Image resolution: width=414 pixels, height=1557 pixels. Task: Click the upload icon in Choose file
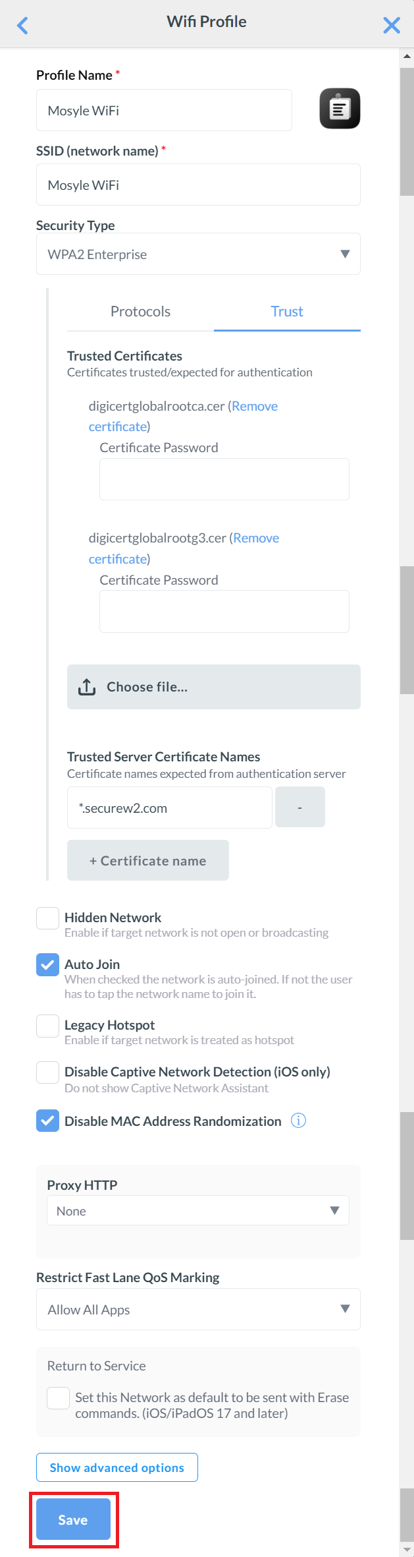click(x=87, y=687)
